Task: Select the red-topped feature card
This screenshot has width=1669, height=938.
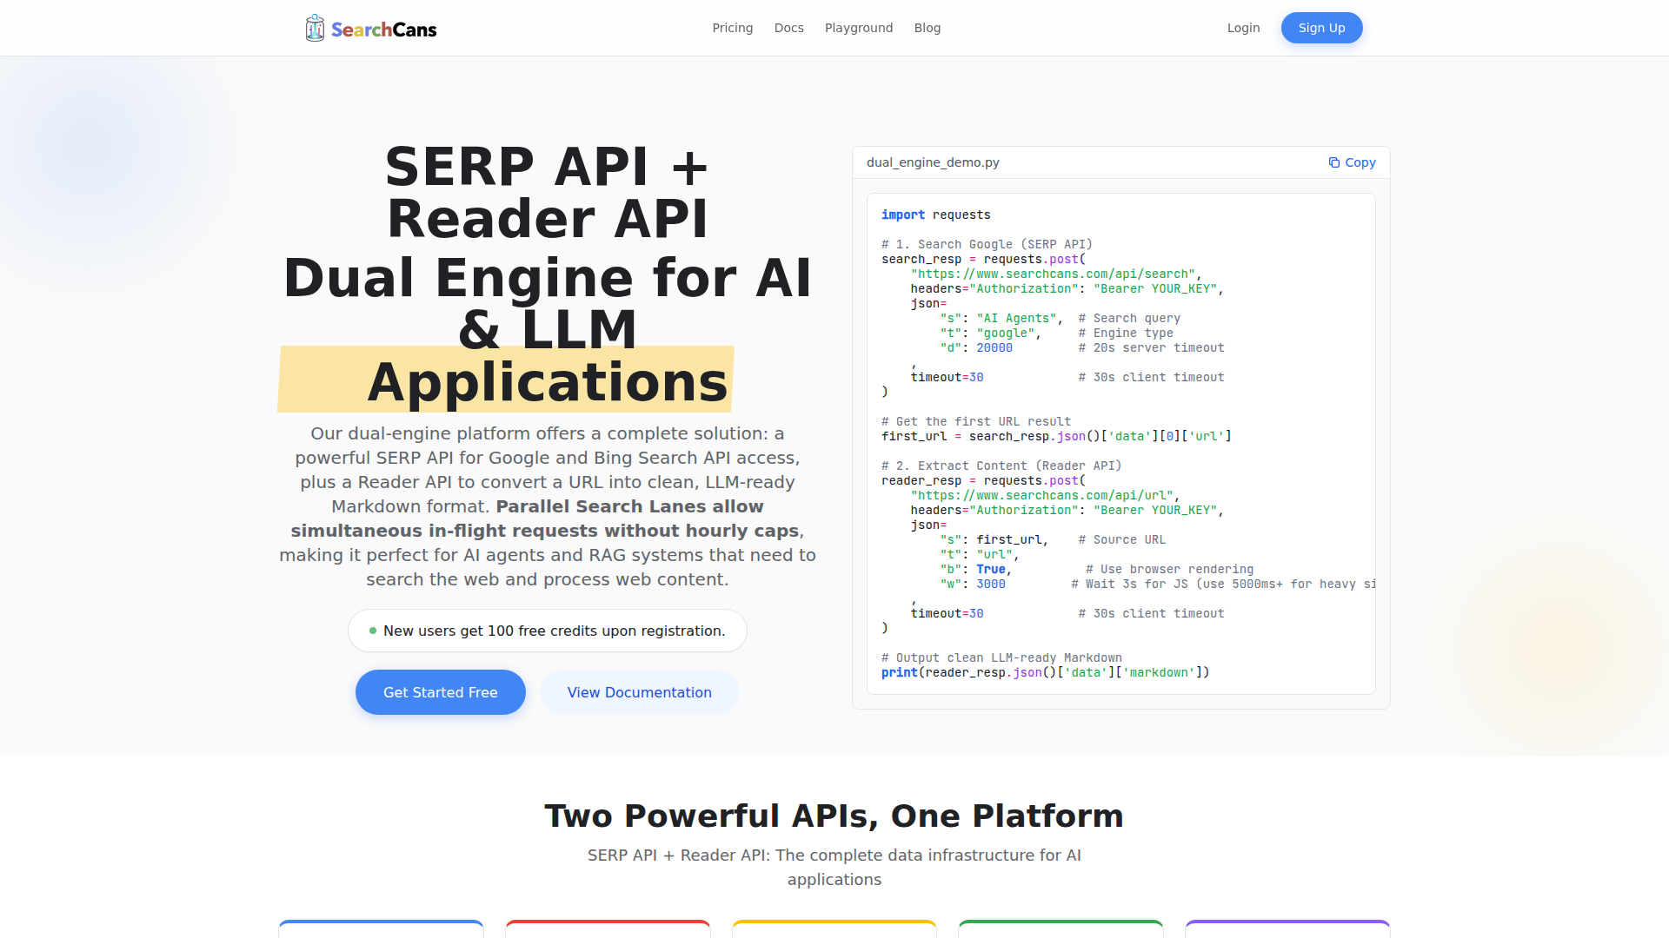Action: pos(608,928)
